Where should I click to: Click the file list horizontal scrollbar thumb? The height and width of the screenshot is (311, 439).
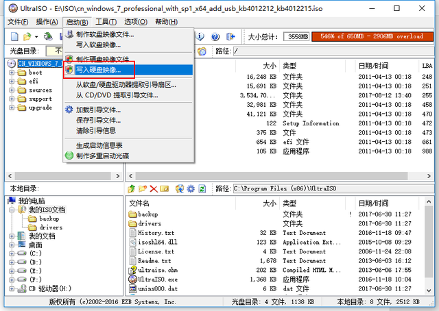[x=272, y=176]
